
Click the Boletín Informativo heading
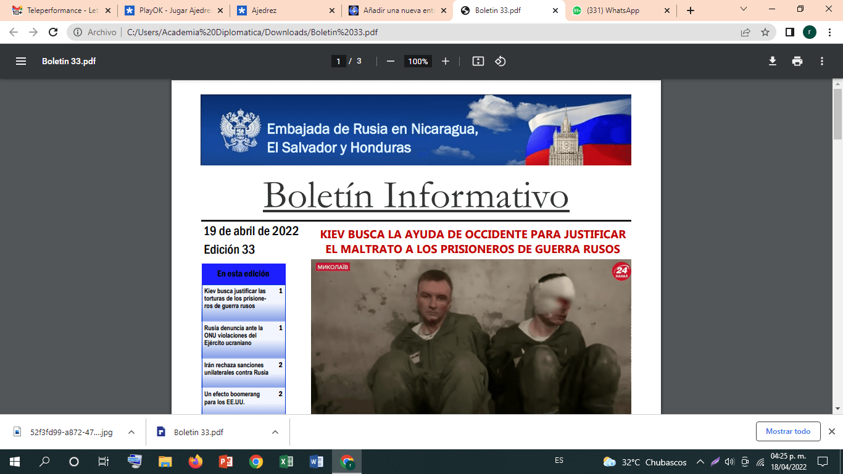416,195
